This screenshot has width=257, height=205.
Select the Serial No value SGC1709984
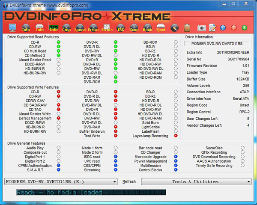pos(238,59)
